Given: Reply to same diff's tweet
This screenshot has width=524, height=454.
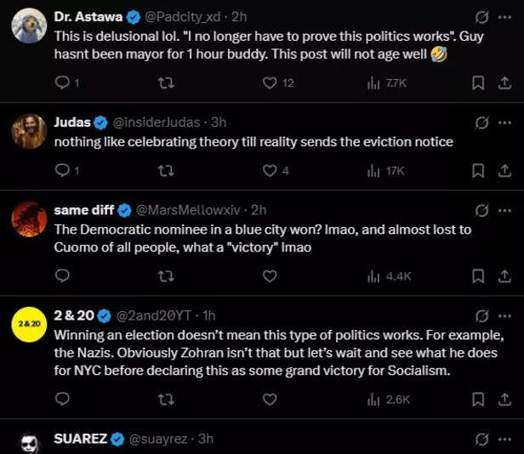Looking at the screenshot, I should pyautogui.click(x=62, y=276).
